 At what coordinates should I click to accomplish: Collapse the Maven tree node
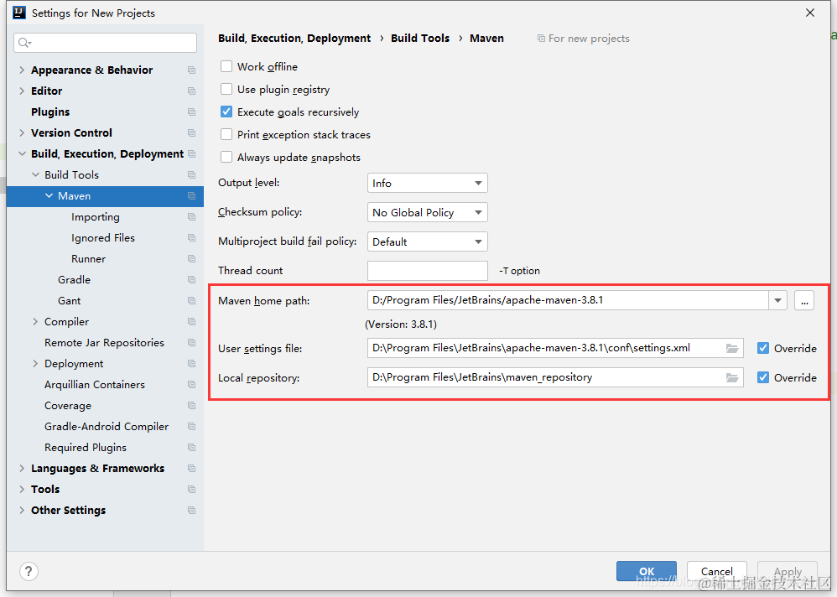coord(49,196)
